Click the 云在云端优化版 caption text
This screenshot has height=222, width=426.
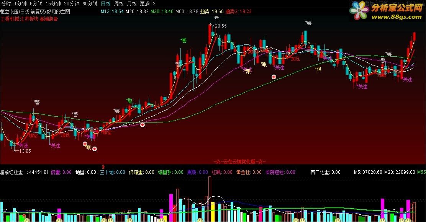(239, 162)
